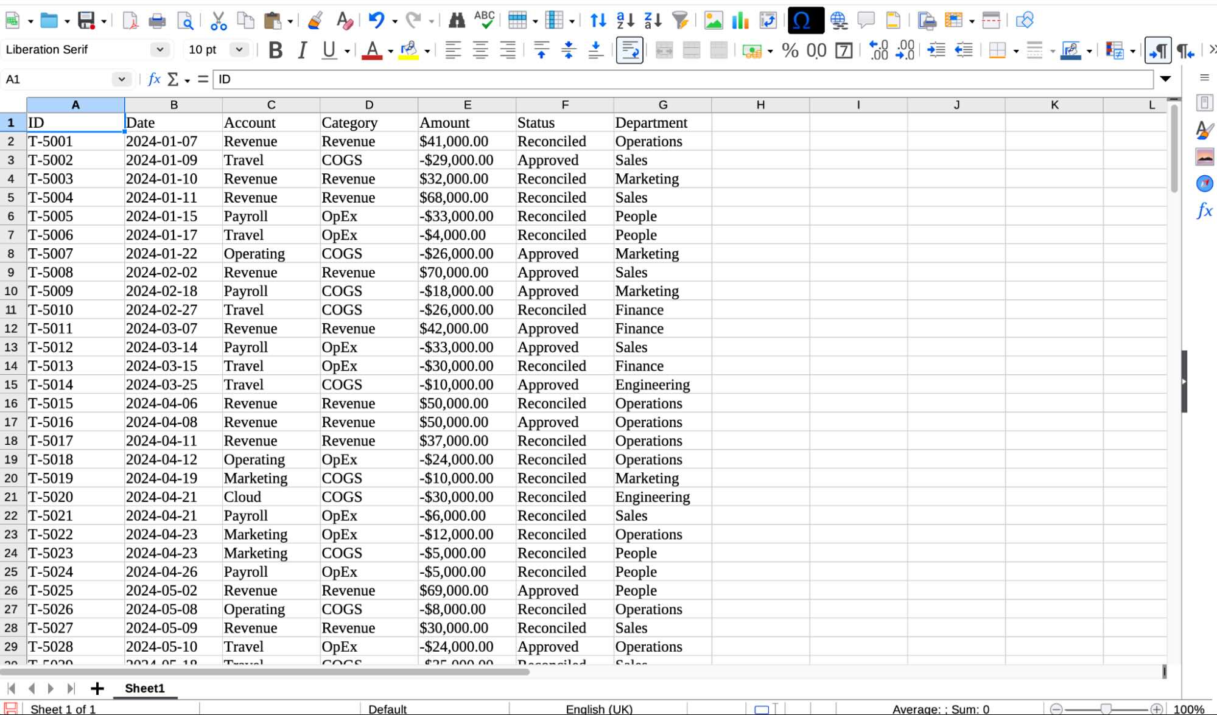Viewport: 1217px width, 715px height.
Task: Insert a comment
Action: click(x=866, y=21)
